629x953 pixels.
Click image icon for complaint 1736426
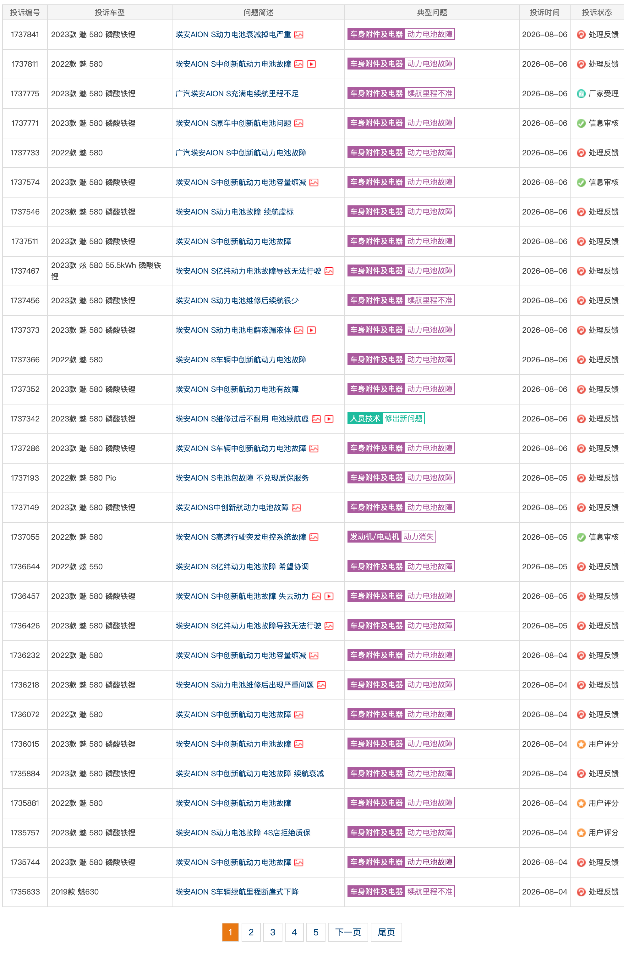[329, 626]
